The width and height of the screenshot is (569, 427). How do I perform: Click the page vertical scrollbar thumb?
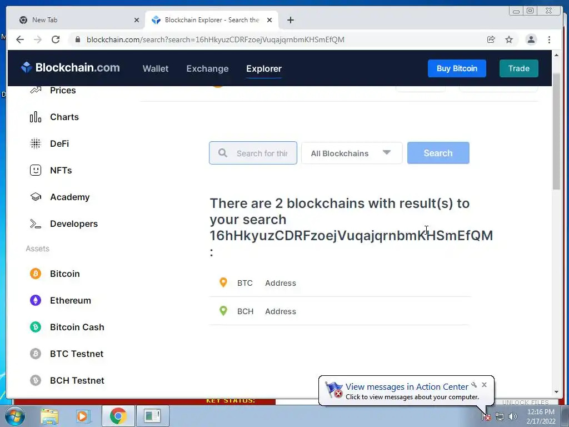tap(556, 131)
